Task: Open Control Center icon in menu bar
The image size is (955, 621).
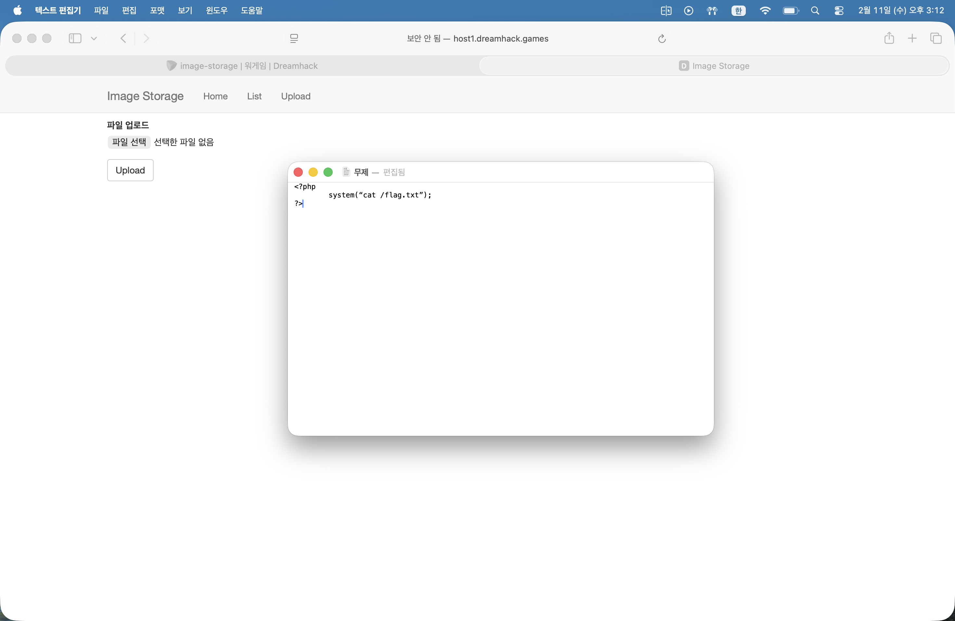Action: click(x=839, y=11)
